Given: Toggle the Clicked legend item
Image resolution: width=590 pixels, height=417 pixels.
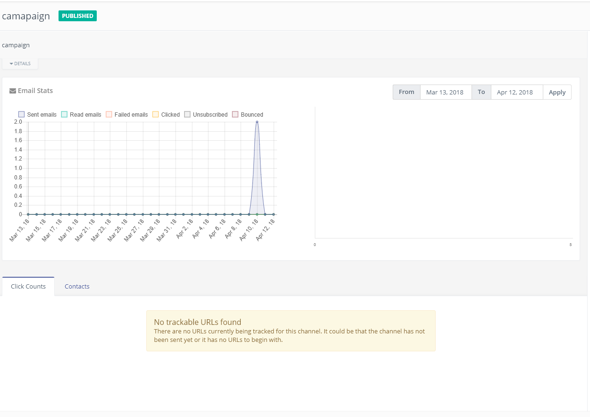Looking at the screenshot, I should (166, 114).
